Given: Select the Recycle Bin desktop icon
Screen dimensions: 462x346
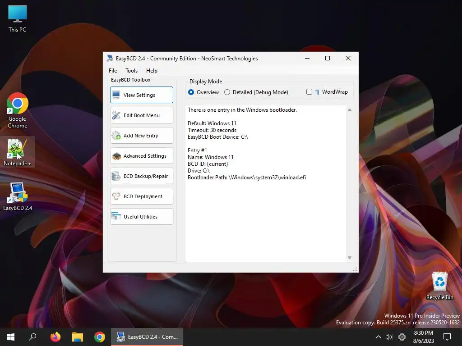Looking at the screenshot, I should point(439,286).
